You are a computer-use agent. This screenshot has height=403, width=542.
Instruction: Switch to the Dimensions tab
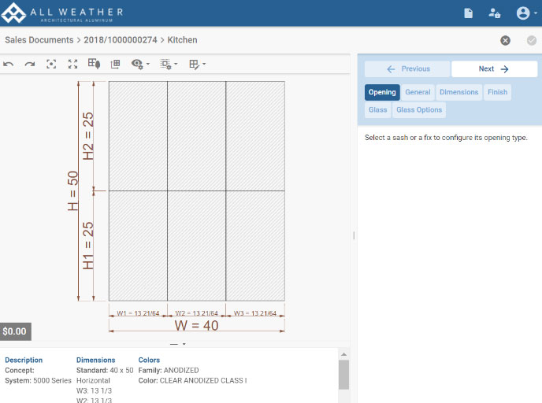pyautogui.click(x=458, y=92)
